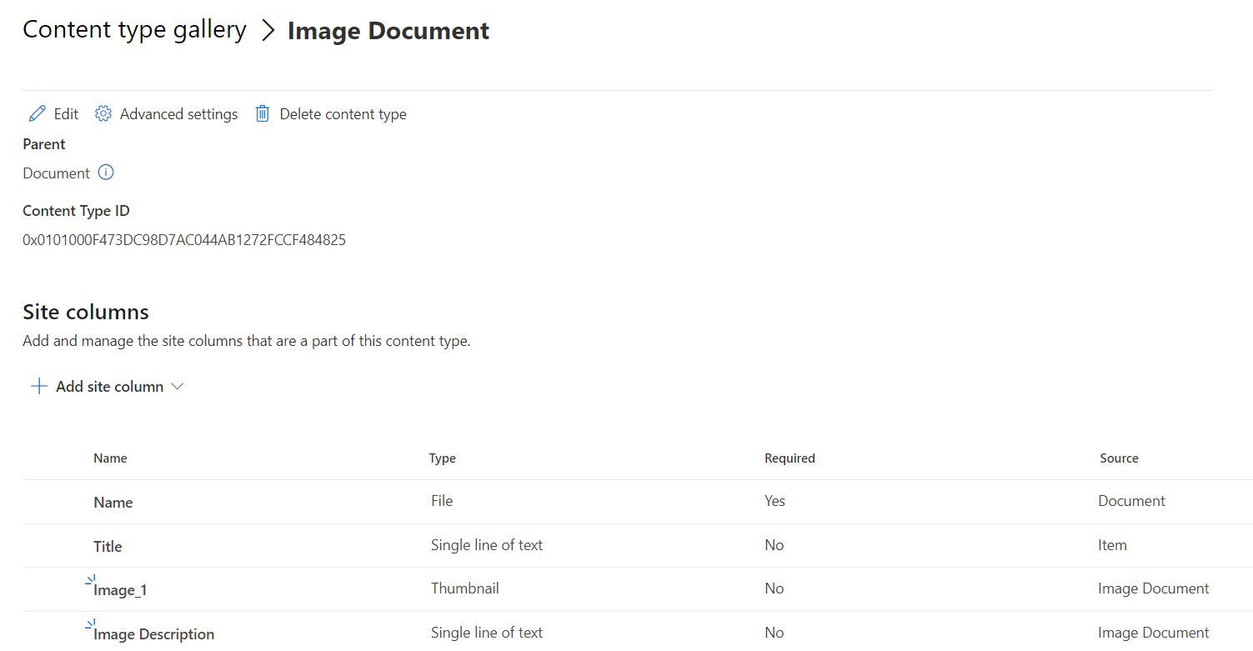The image size is (1253, 651).
Task: Open the Content type gallery breadcrumb
Action: pos(134,29)
